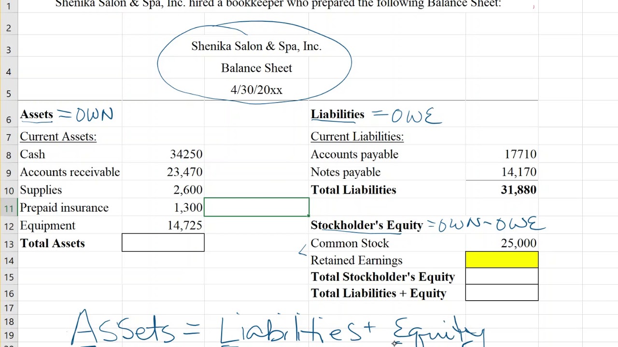This screenshot has width=618, height=347.
Task: Select the Supplies value 2,600
Action: click(163, 190)
